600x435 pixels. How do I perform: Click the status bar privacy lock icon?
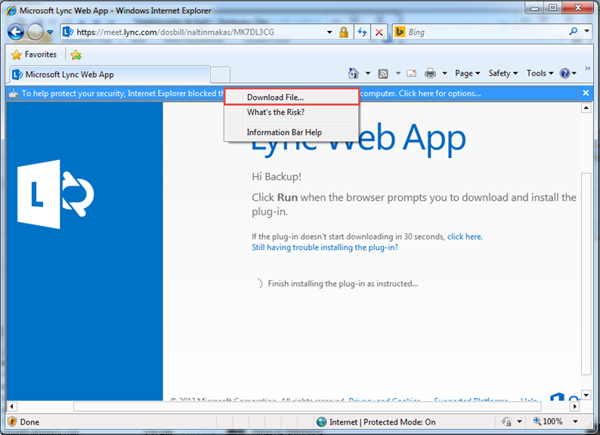(x=506, y=421)
